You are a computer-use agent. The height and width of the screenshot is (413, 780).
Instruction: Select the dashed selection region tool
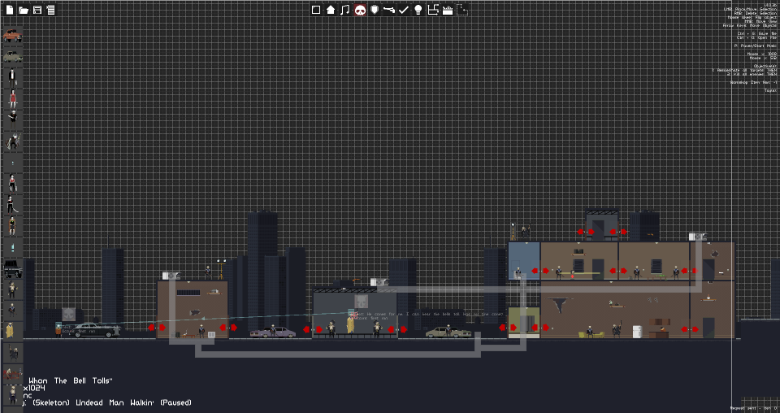click(462, 10)
